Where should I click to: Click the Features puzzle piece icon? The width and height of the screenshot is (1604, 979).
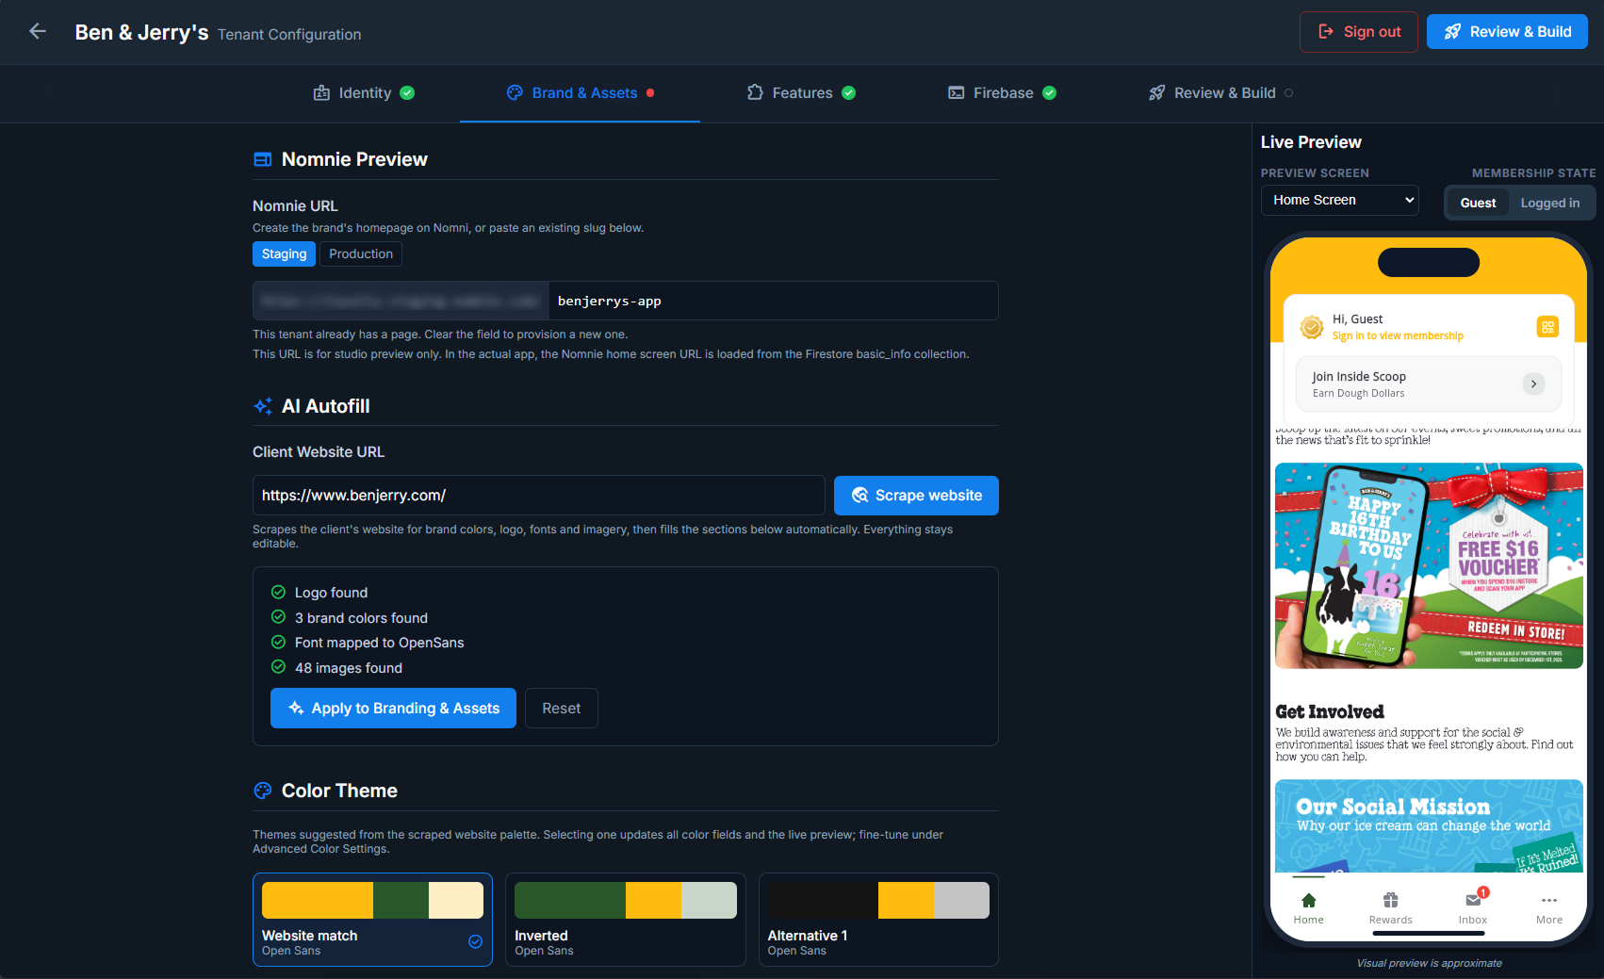pos(755,92)
